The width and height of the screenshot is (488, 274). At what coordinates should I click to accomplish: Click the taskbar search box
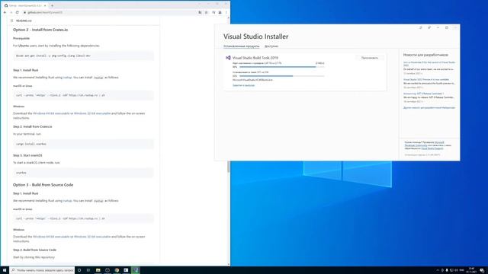coord(42,270)
